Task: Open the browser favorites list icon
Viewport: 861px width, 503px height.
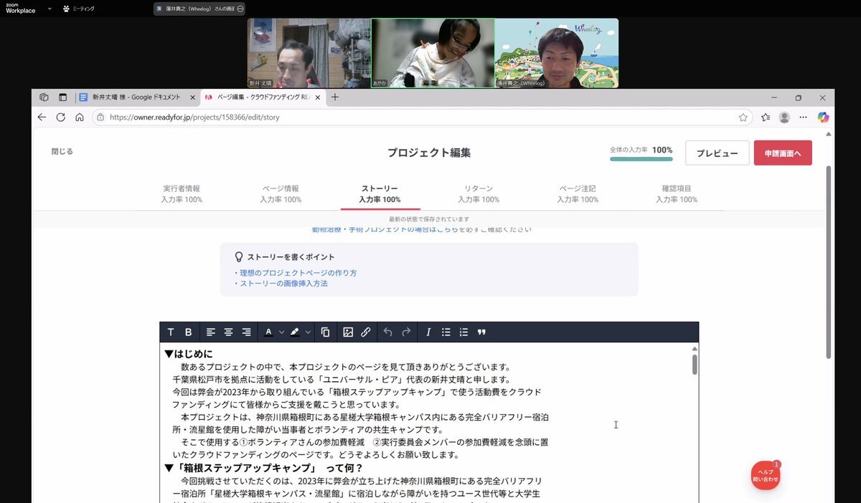Action: point(766,117)
